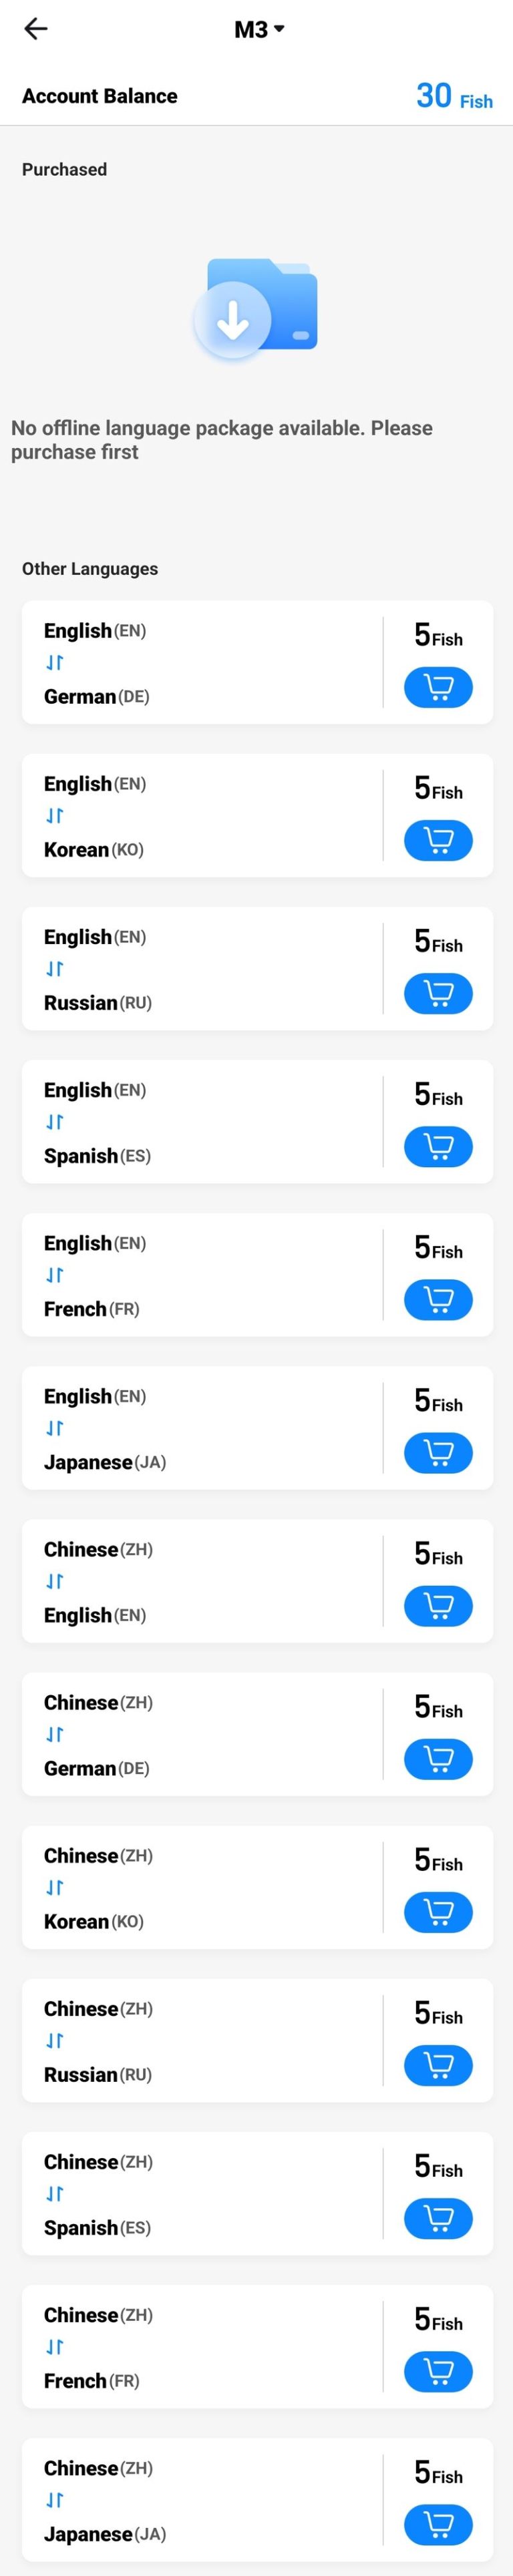Add Chinese-Spanish package to cart
The image size is (513, 2576).
click(x=438, y=2217)
